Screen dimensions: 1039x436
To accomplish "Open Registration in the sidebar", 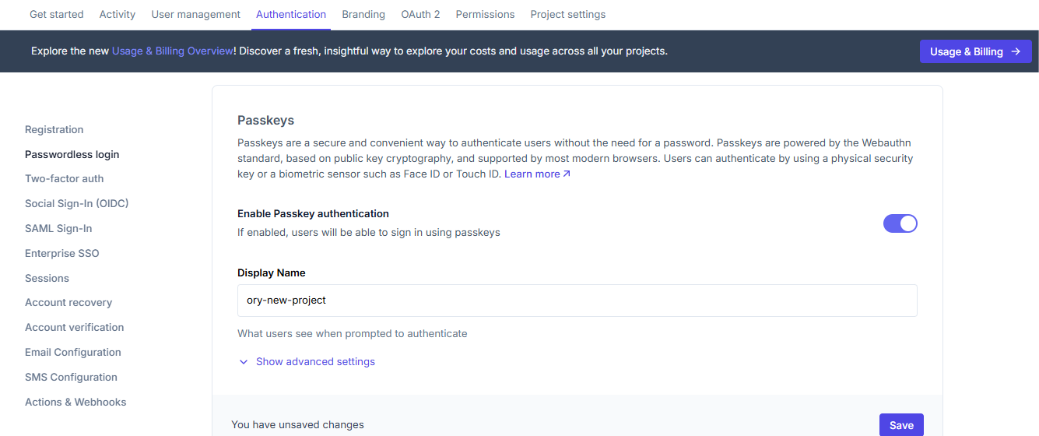I will click(x=54, y=130).
